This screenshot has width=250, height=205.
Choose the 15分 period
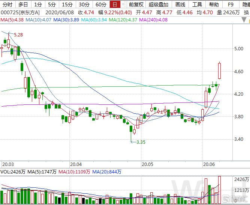[x=67, y=4]
